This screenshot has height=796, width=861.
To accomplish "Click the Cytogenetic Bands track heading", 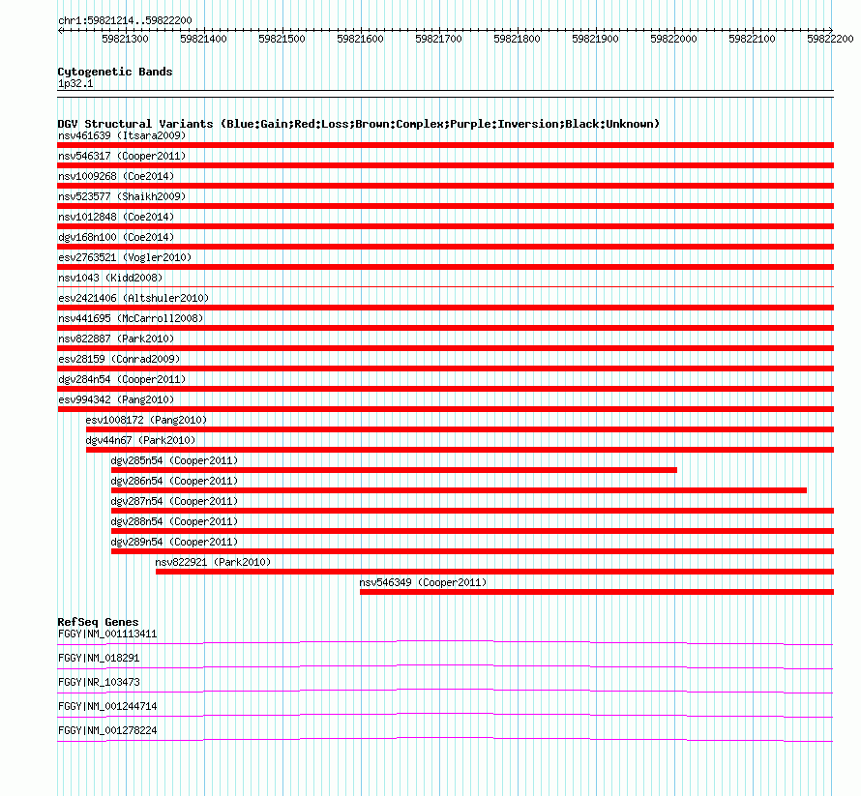I will [115, 72].
